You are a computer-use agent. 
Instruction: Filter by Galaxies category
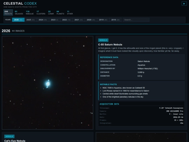click(x=19, y=13)
